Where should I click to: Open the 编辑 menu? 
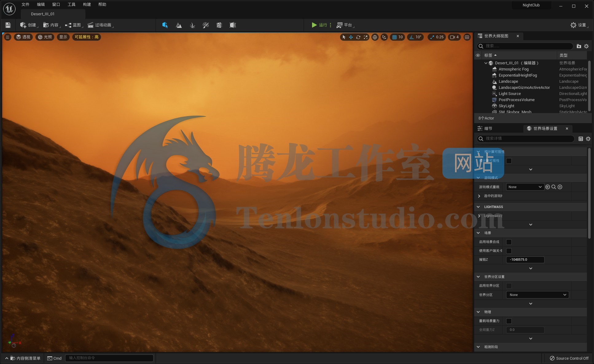tap(41, 5)
